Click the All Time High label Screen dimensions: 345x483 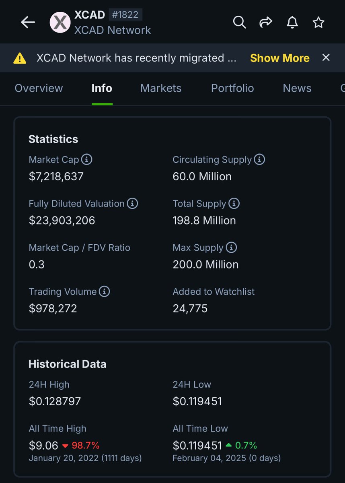[x=57, y=429]
